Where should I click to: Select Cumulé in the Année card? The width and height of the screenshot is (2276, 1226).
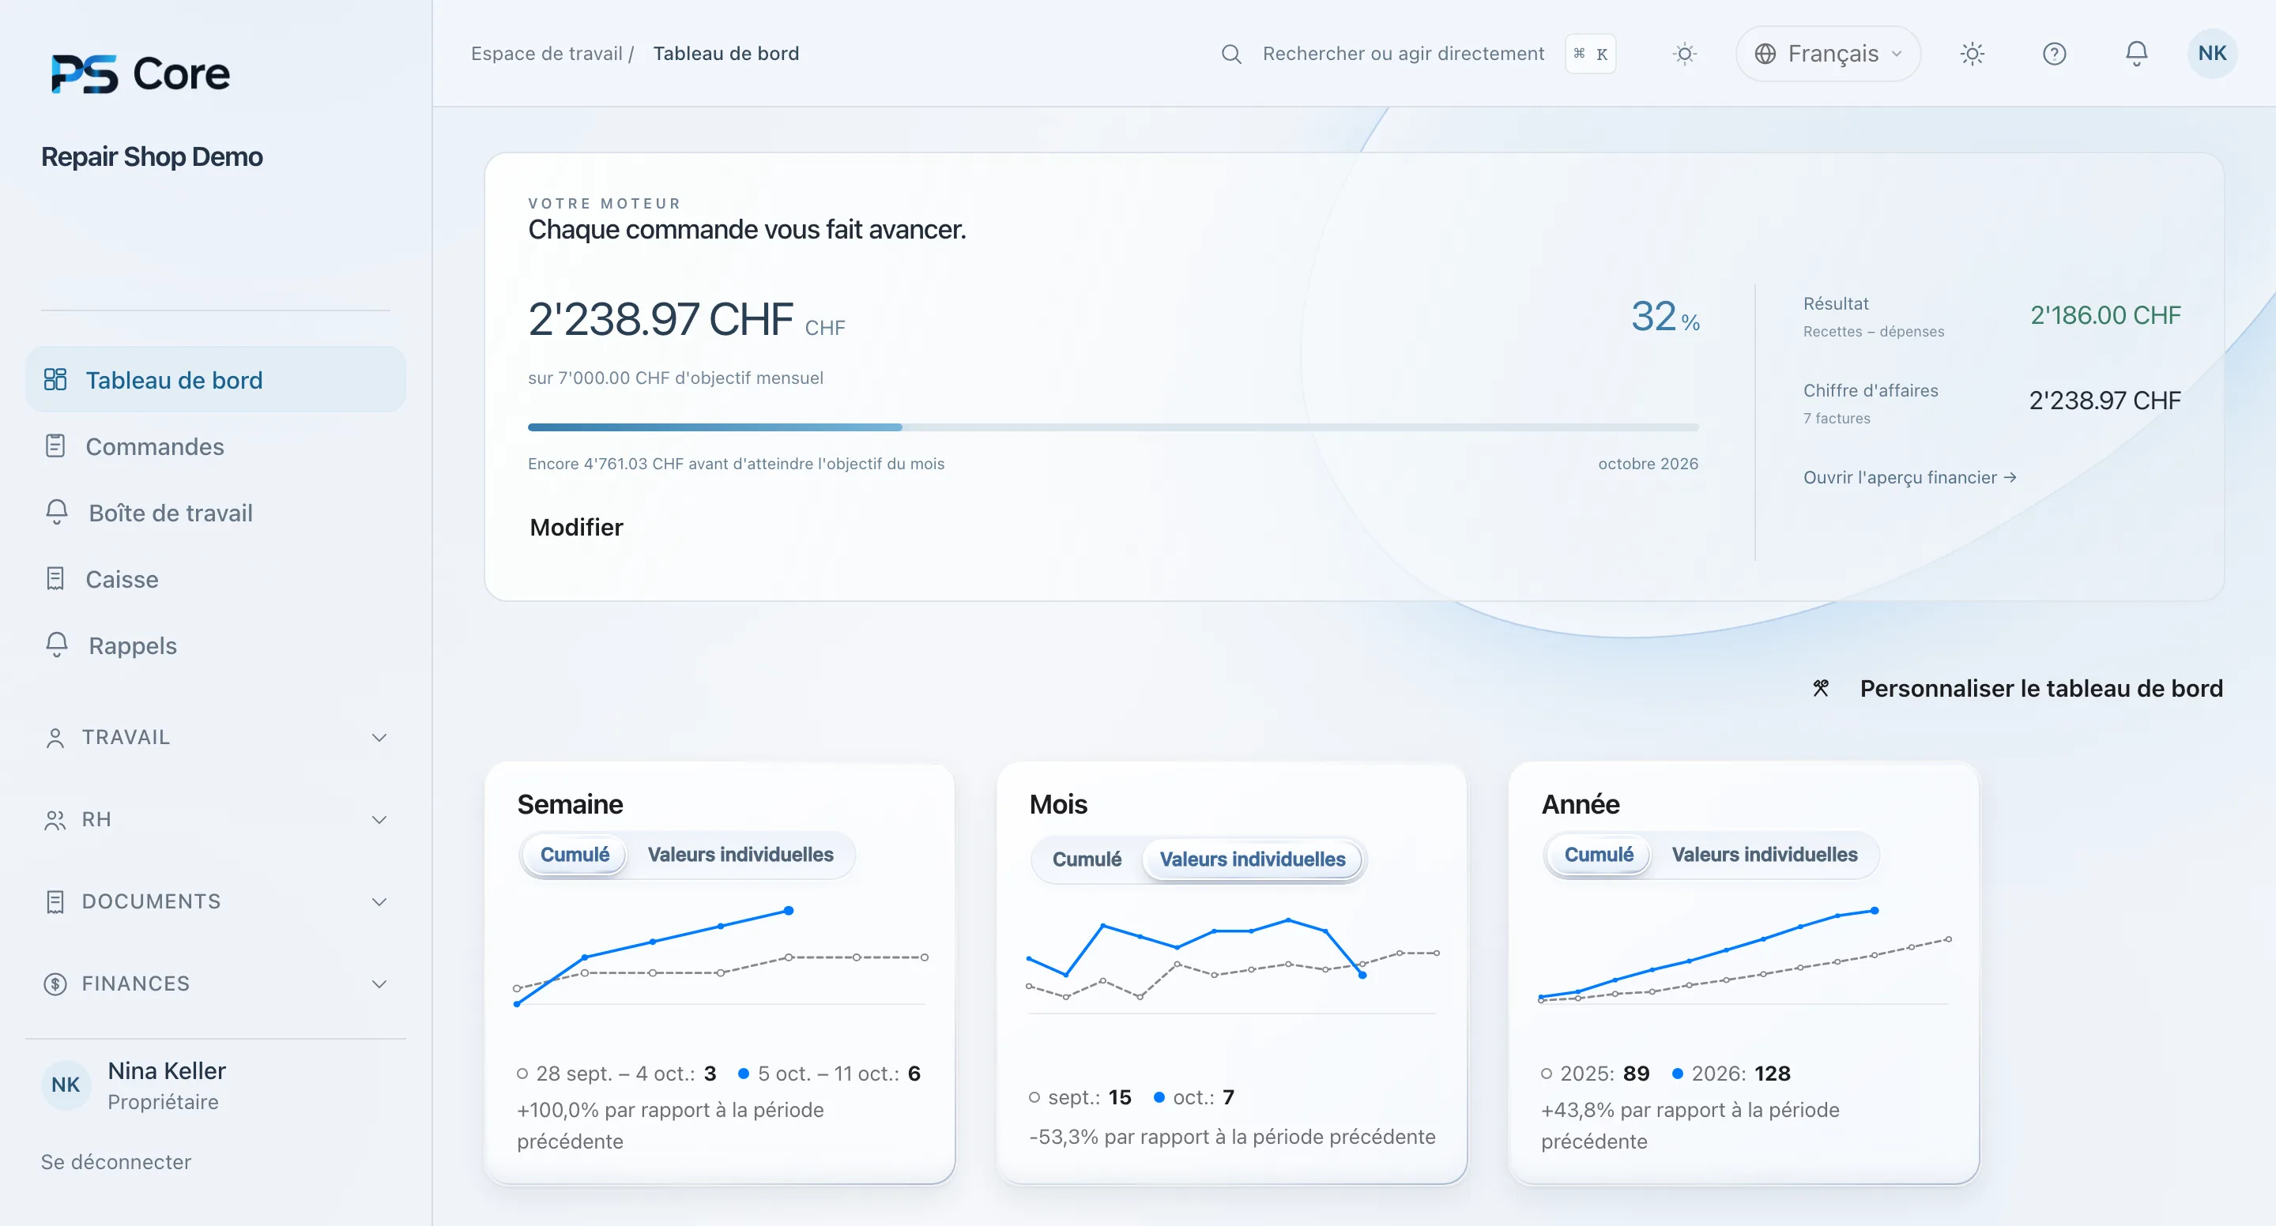click(1598, 854)
